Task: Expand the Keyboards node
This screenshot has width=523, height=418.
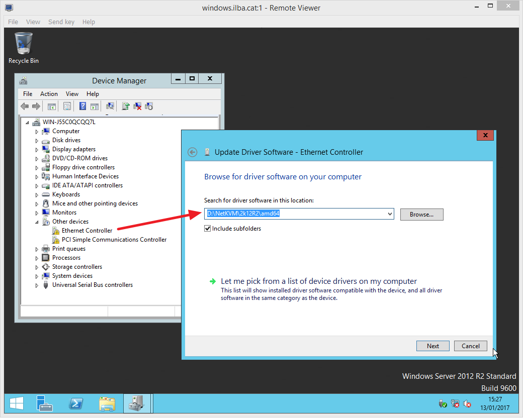Action: pyautogui.click(x=37, y=195)
